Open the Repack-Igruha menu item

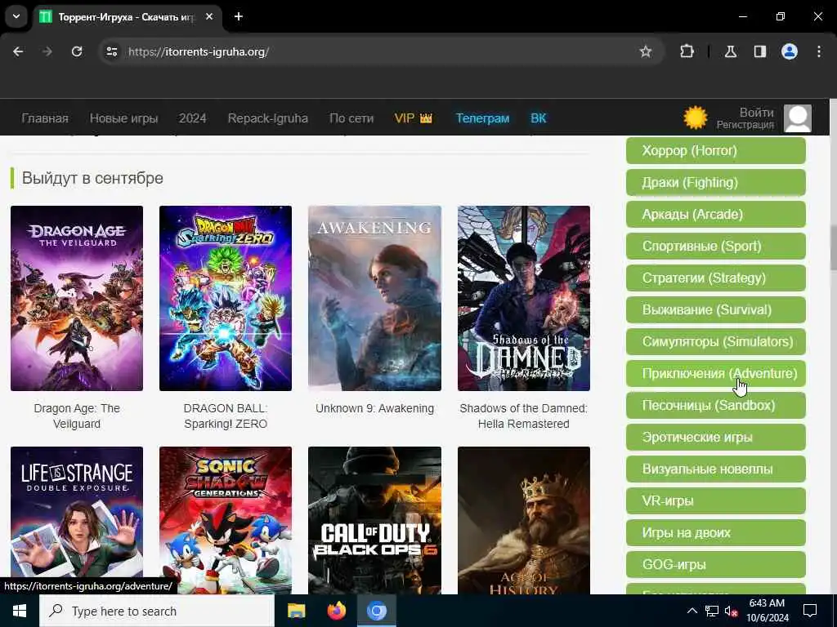point(268,118)
